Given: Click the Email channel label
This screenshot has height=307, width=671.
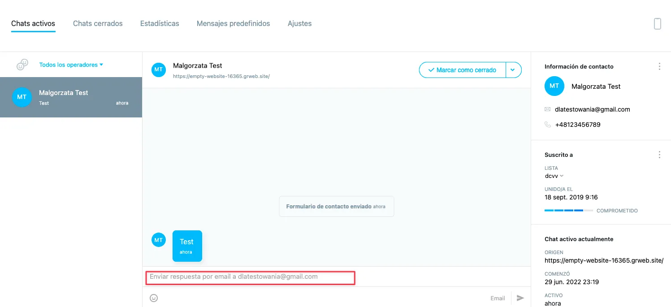Looking at the screenshot, I should pos(498,298).
